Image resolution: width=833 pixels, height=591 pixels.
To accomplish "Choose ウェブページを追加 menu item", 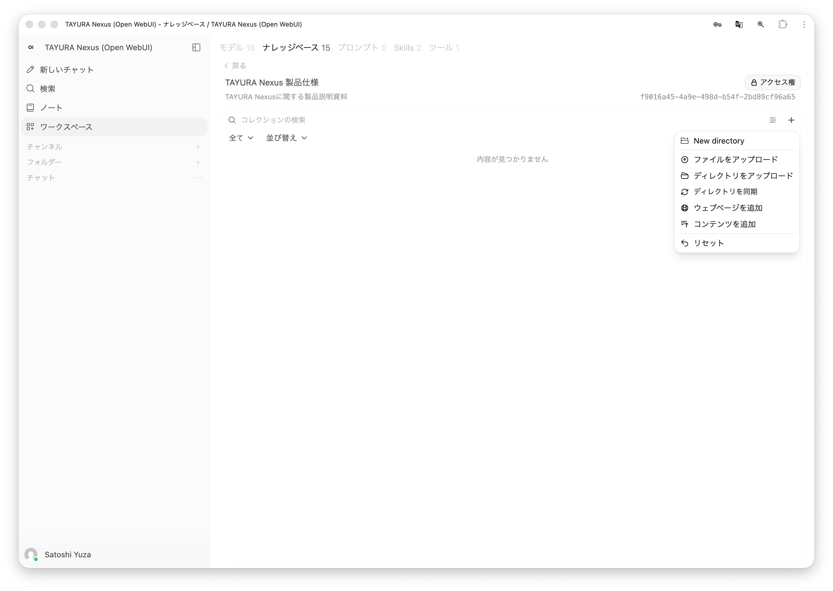I will click(737, 208).
